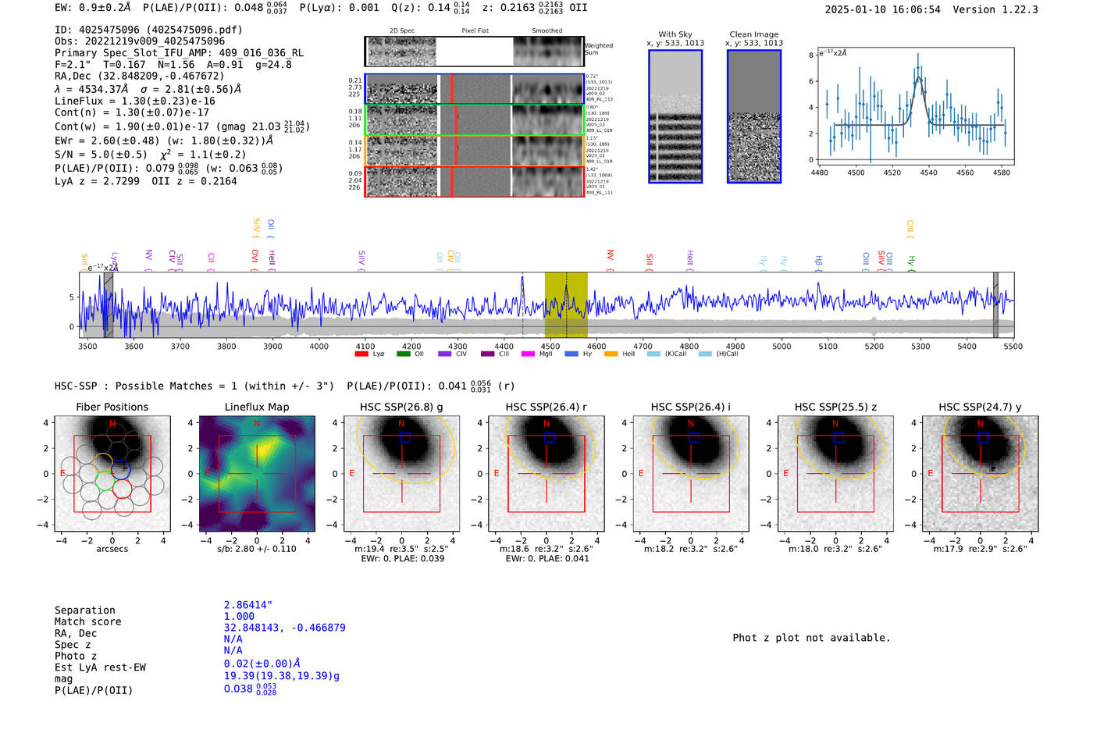
Task: Click the timestamp 2025-01-10 16:06:54
Action: [x=883, y=9]
